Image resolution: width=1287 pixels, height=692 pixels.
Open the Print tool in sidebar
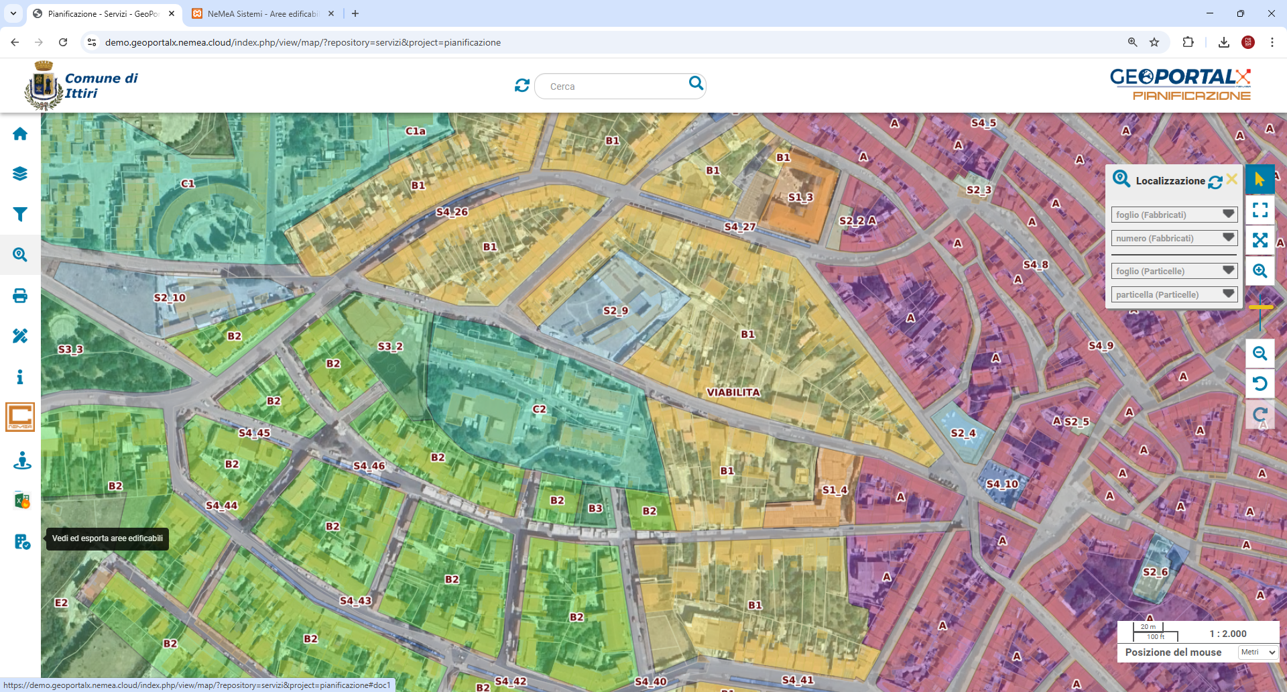coord(20,296)
